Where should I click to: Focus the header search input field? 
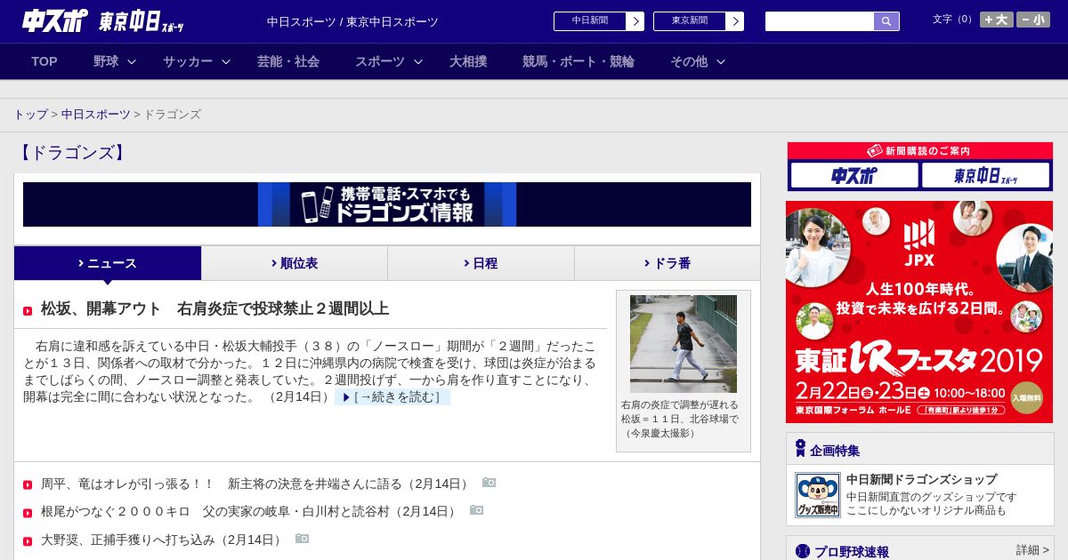click(x=820, y=21)
